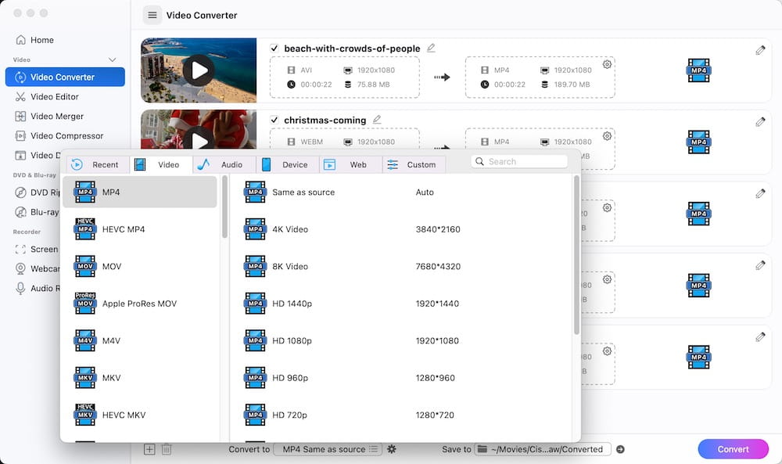
Task: Uncheck the christmas-coming checkbox
Action: [274, 120]
